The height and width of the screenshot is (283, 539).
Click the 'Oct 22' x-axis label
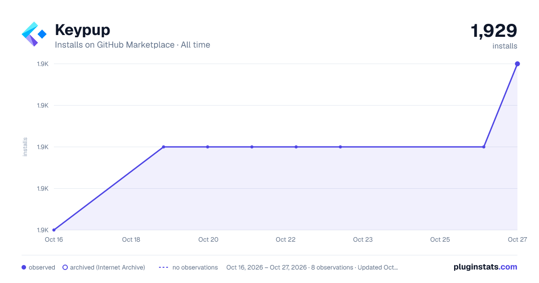click(286, 240)
